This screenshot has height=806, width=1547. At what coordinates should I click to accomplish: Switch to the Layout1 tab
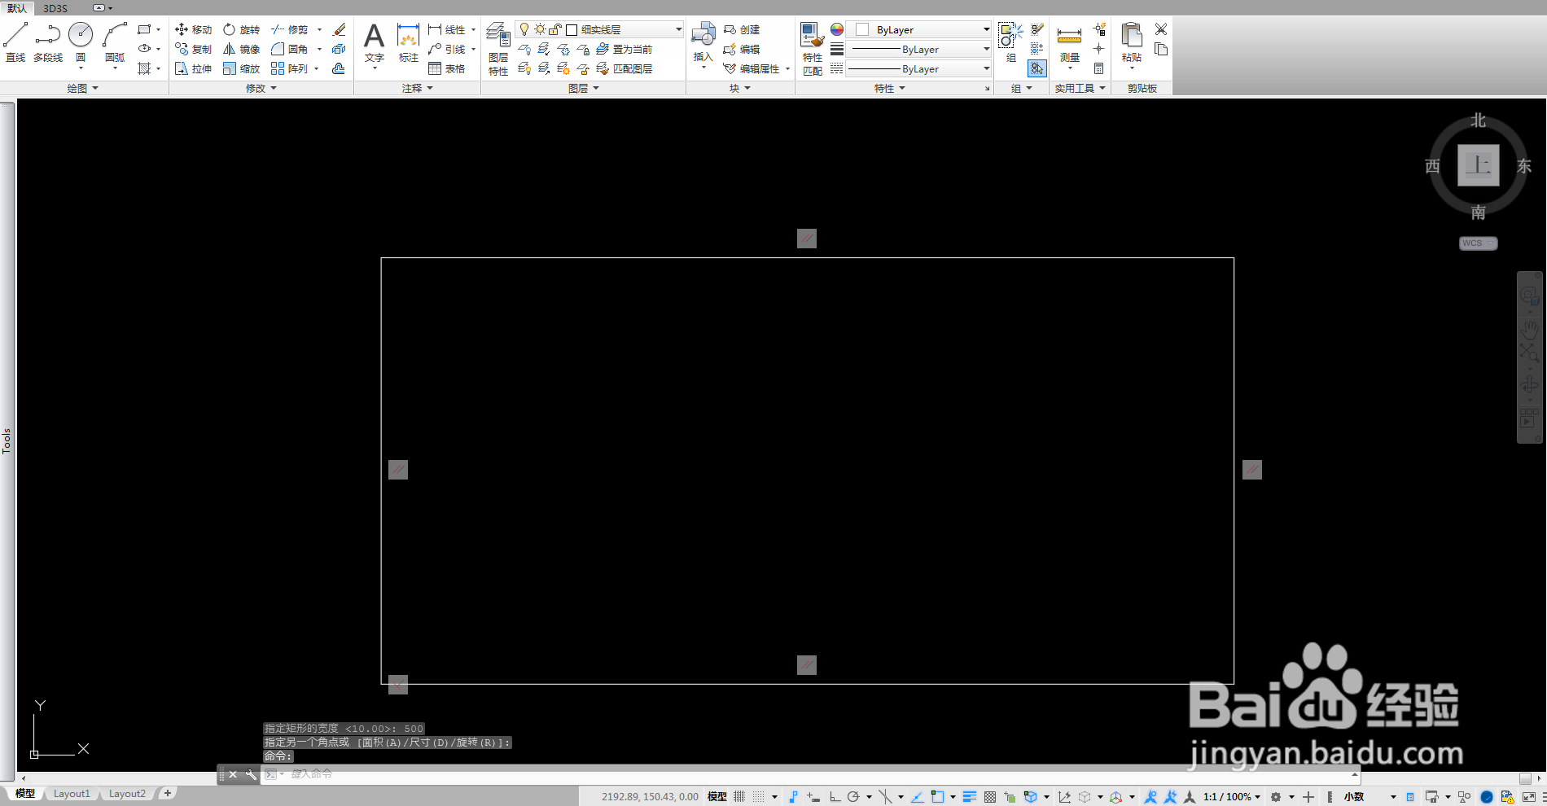(x=72, y=793)
